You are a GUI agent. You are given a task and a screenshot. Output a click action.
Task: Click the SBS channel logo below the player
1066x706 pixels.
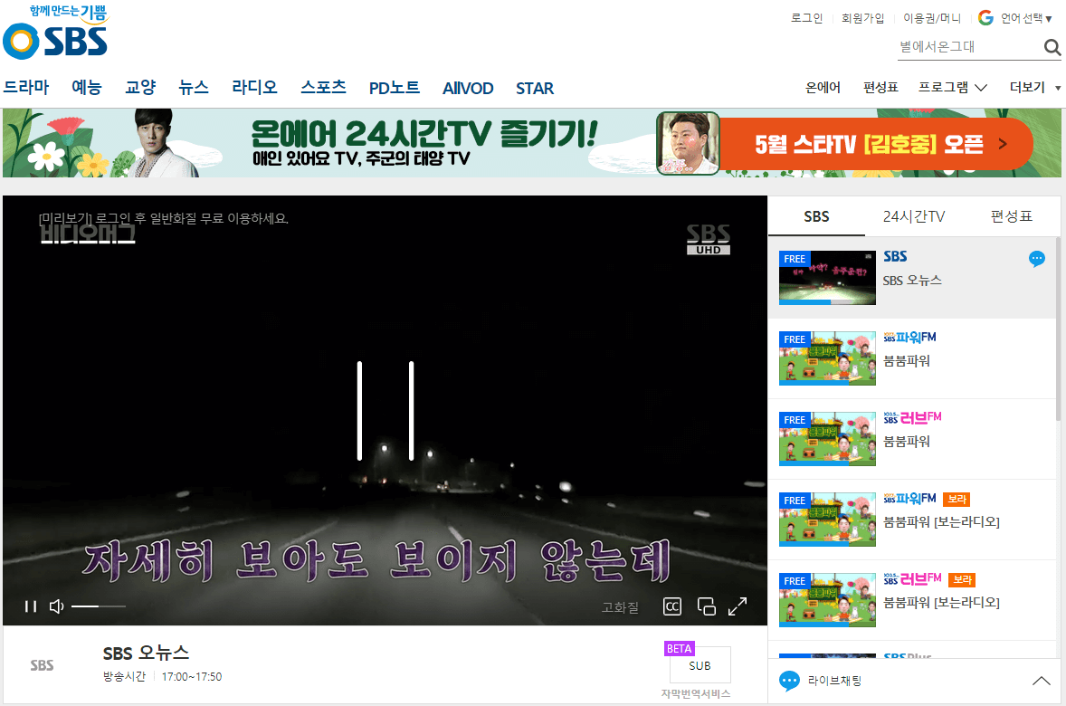coord(43,666)
